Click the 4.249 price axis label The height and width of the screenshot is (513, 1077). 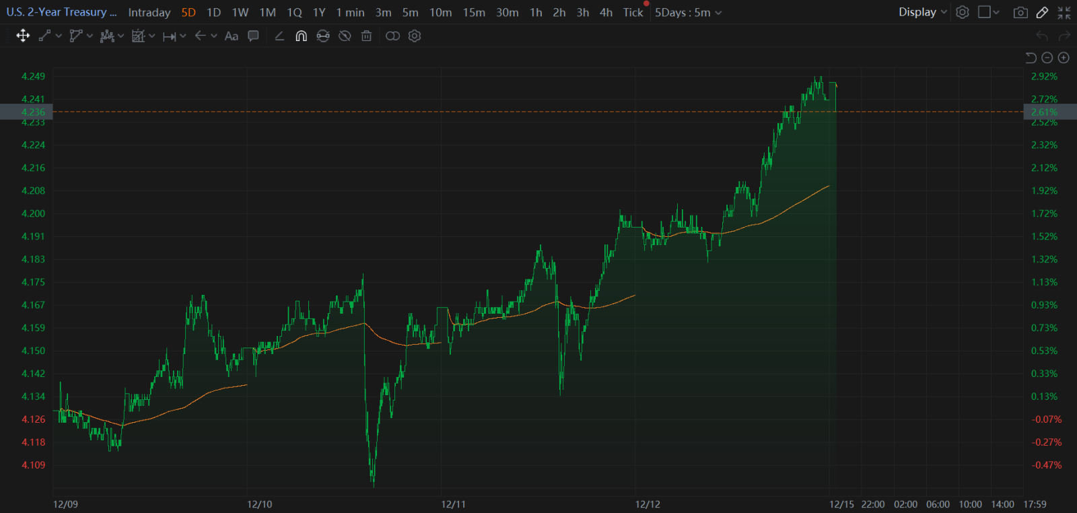click(34, 76)
